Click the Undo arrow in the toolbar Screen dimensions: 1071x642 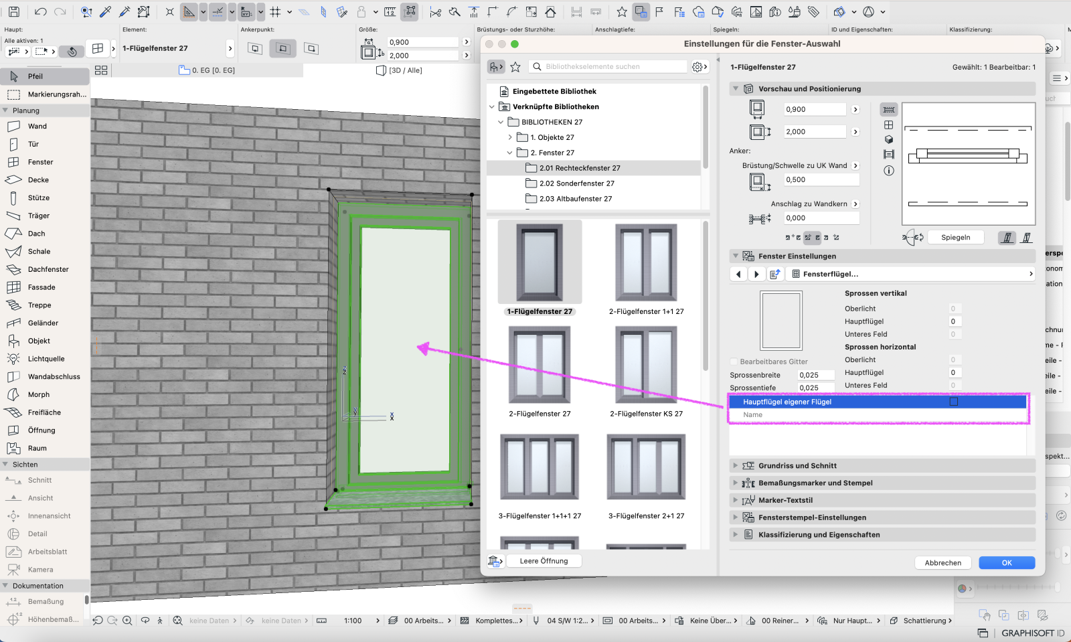40,11
